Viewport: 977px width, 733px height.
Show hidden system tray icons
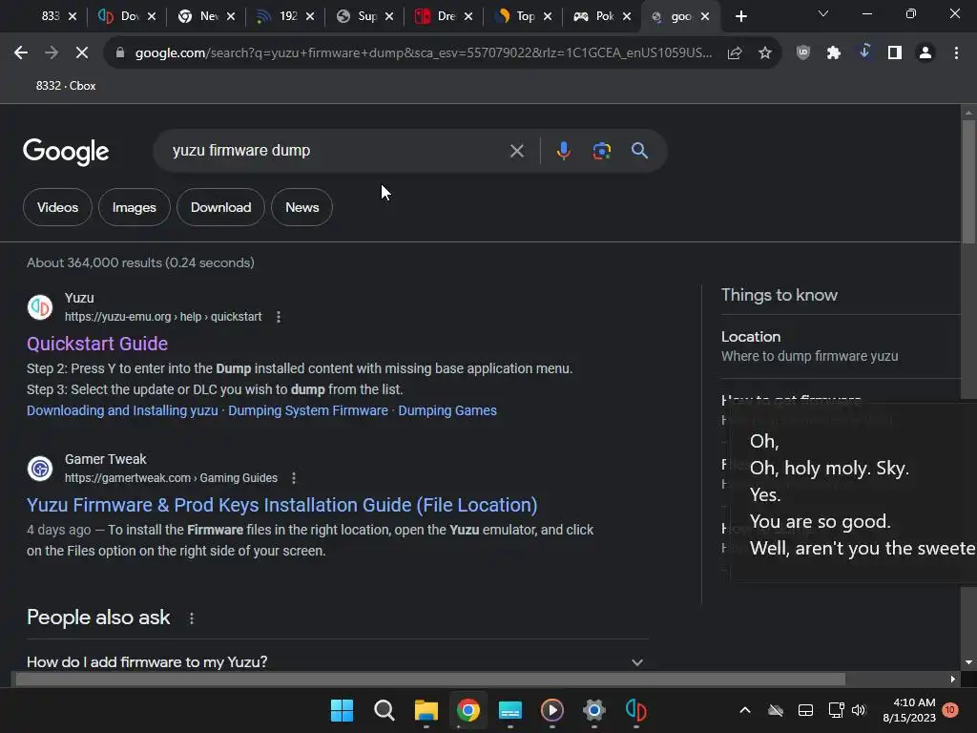[x=744, y=710]
